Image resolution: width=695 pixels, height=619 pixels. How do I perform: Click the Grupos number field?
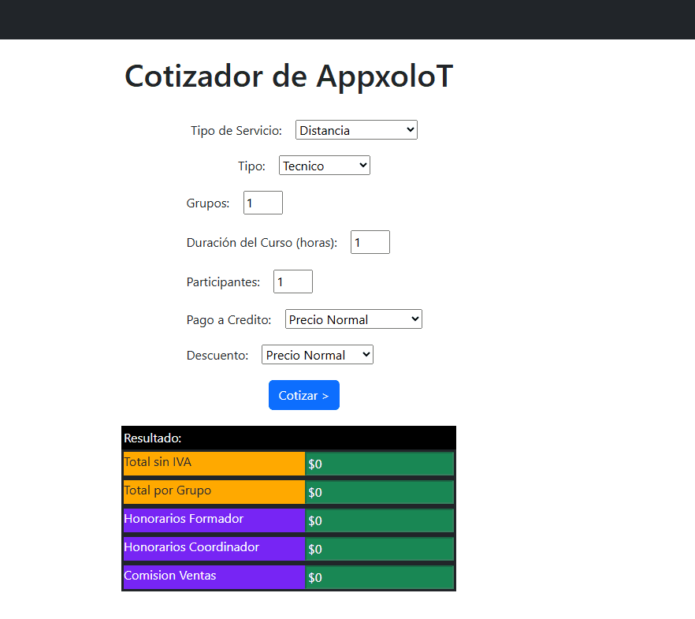click(x=262, y=203)
